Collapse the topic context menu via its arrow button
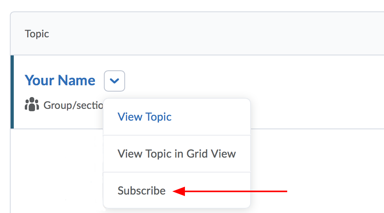Image resolution: width=384 pixels, height=213 pixels. [114, 81]
